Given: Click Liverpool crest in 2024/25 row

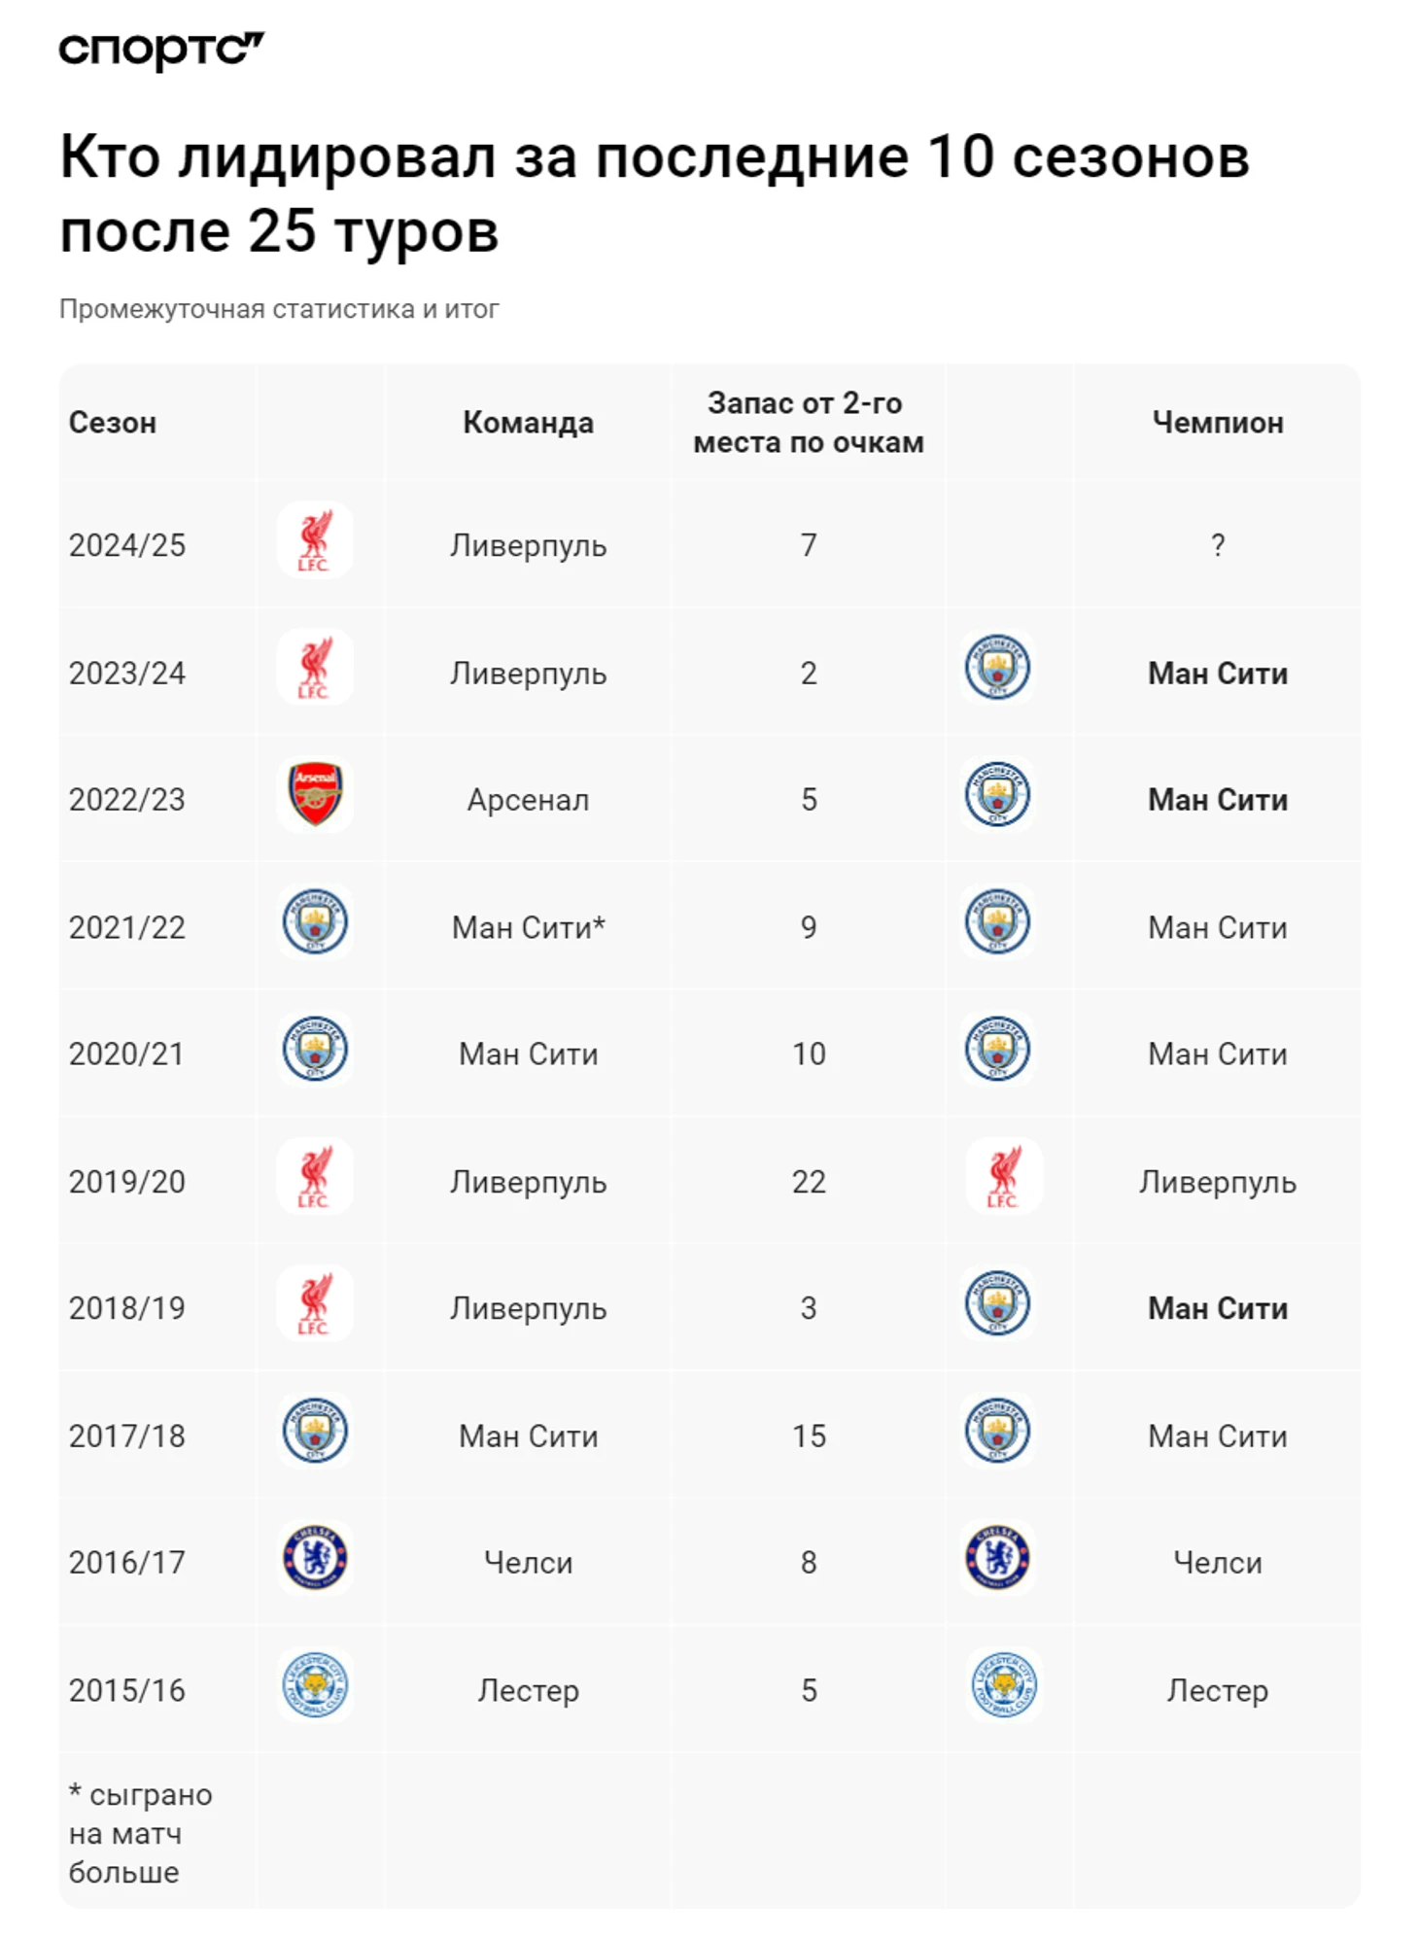Looking at the screenshot, I should click(x=315, y=540).
